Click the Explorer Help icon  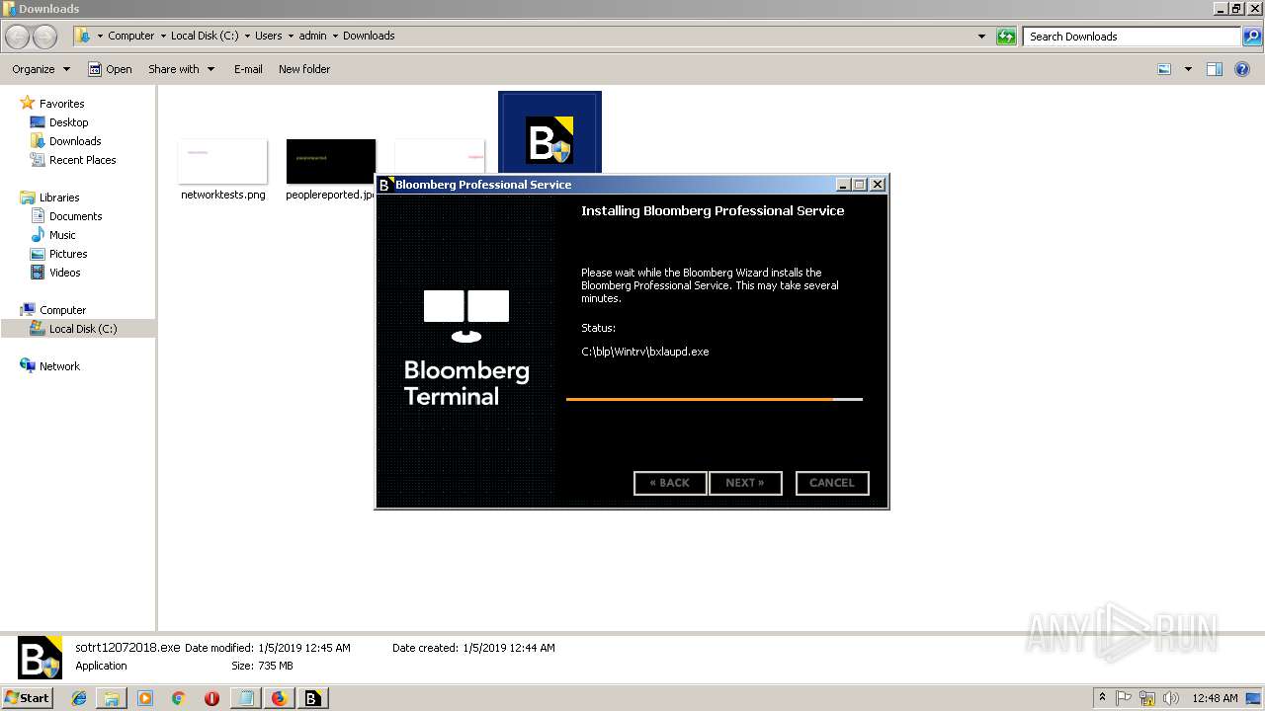pyautogui.click(x=1242, y=69)
